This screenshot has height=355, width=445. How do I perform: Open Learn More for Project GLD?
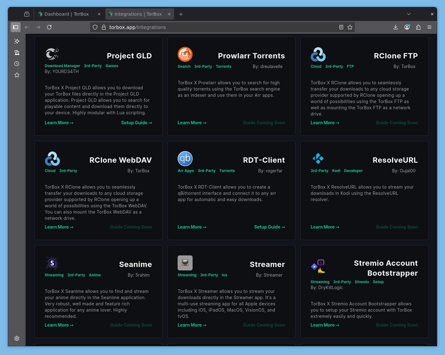click(59, 123)
